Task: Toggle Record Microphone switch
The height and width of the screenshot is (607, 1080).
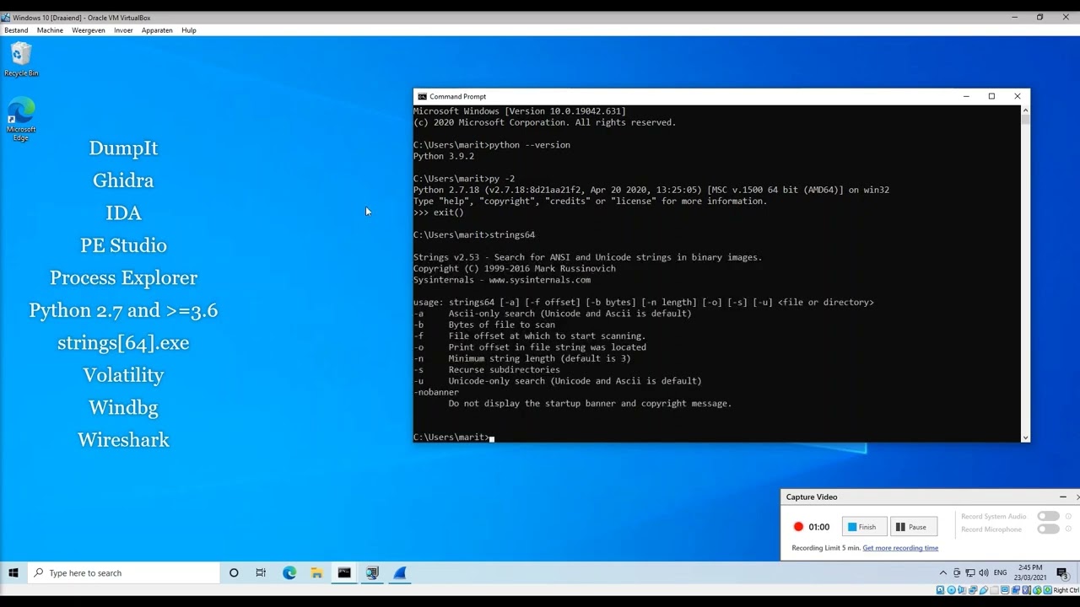Action: click(x=1049, y=529)
